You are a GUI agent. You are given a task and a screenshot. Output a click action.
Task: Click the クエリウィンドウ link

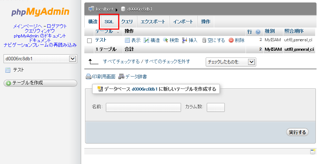click(40, 31)
